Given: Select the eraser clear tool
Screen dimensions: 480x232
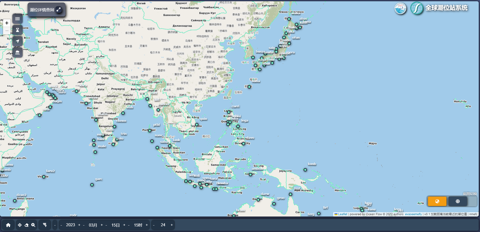Looking at the screenshot, I should pos(26,225).
